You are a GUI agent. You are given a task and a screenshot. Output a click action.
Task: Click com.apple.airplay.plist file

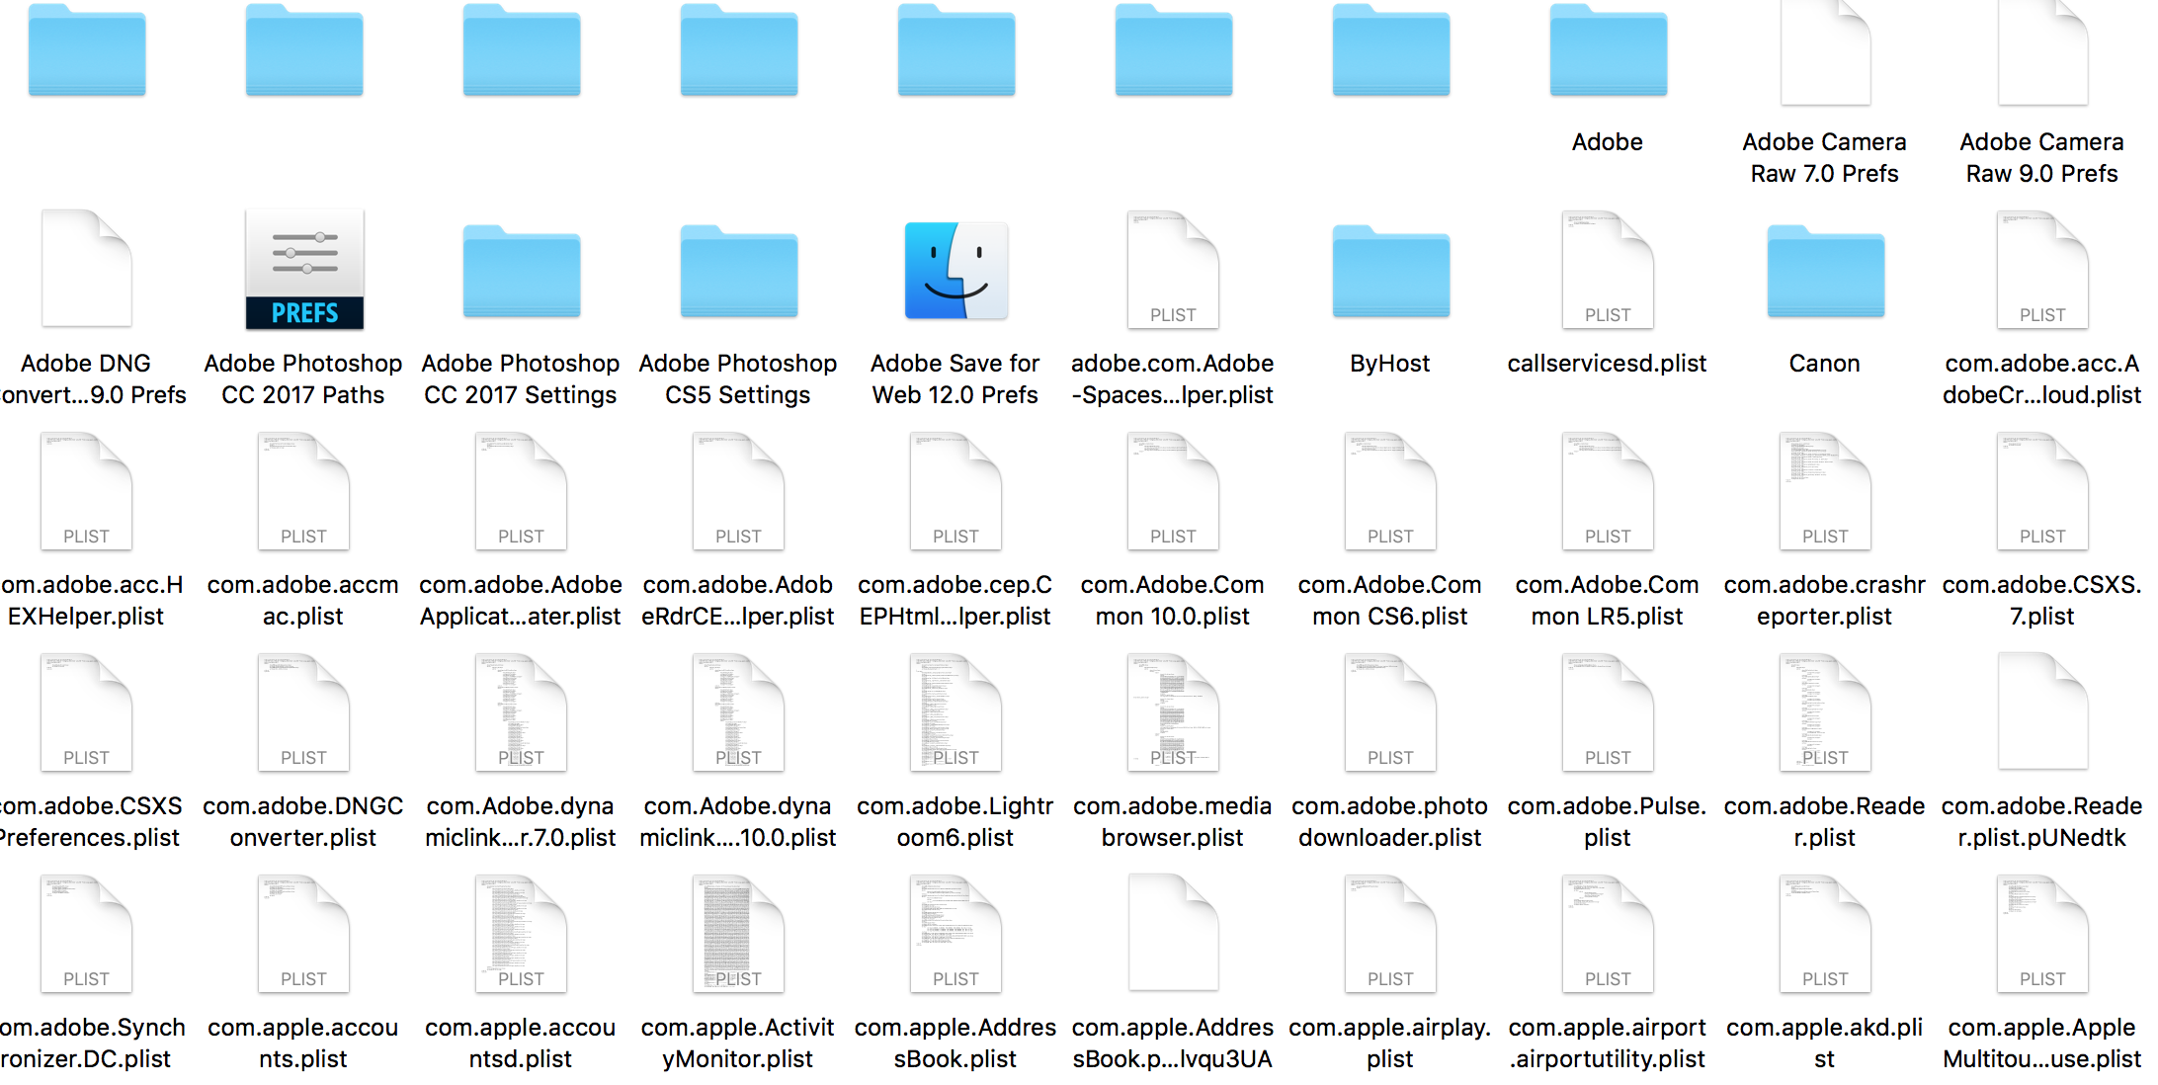pos(1390,935)
